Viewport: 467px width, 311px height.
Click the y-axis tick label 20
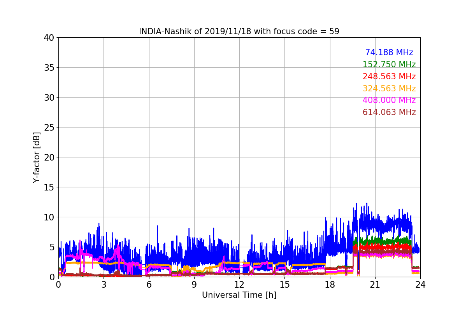click(x=49, y=157)
